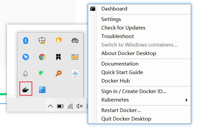Open the orange flame shield antivirus icon
Viewport: 200px width, 131px height.
[59, 41]
